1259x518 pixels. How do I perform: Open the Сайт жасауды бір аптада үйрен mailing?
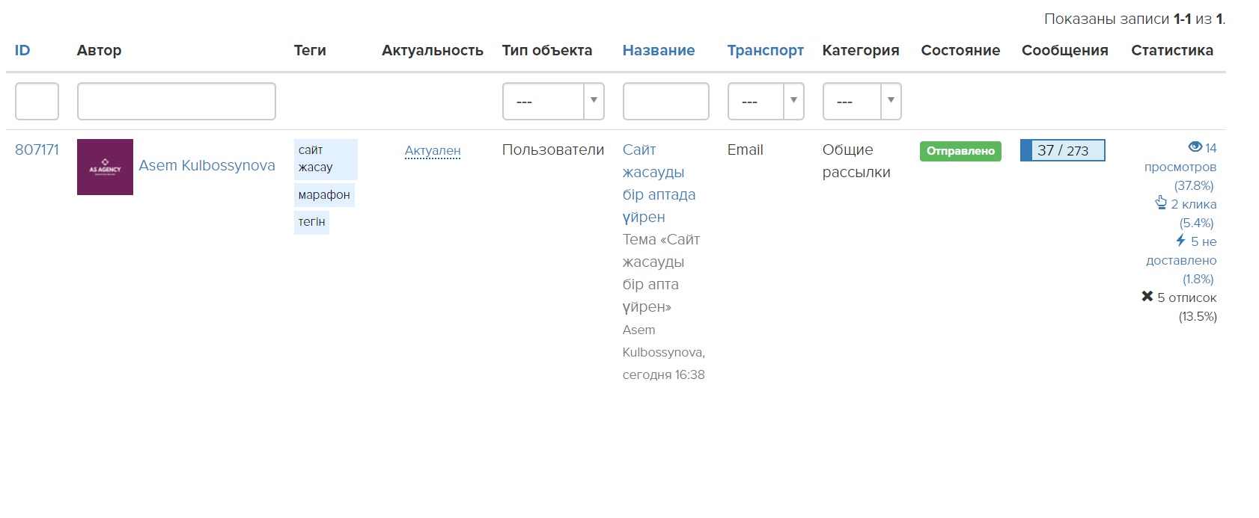[658, 183]
